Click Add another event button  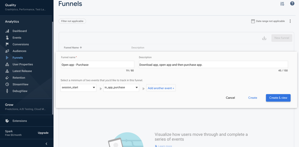point(161,88)
